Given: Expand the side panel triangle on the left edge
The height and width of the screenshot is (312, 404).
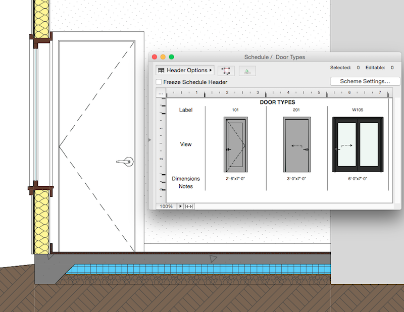Looking at the screenshot, I should (x=148, y=139).
